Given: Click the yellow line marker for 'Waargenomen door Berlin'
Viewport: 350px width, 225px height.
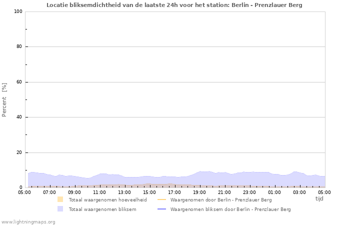Looking at the screenshot, I should 162,199.
